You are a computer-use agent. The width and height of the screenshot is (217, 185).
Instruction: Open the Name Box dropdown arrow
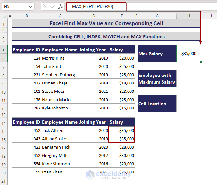click(x=30, y=6)
